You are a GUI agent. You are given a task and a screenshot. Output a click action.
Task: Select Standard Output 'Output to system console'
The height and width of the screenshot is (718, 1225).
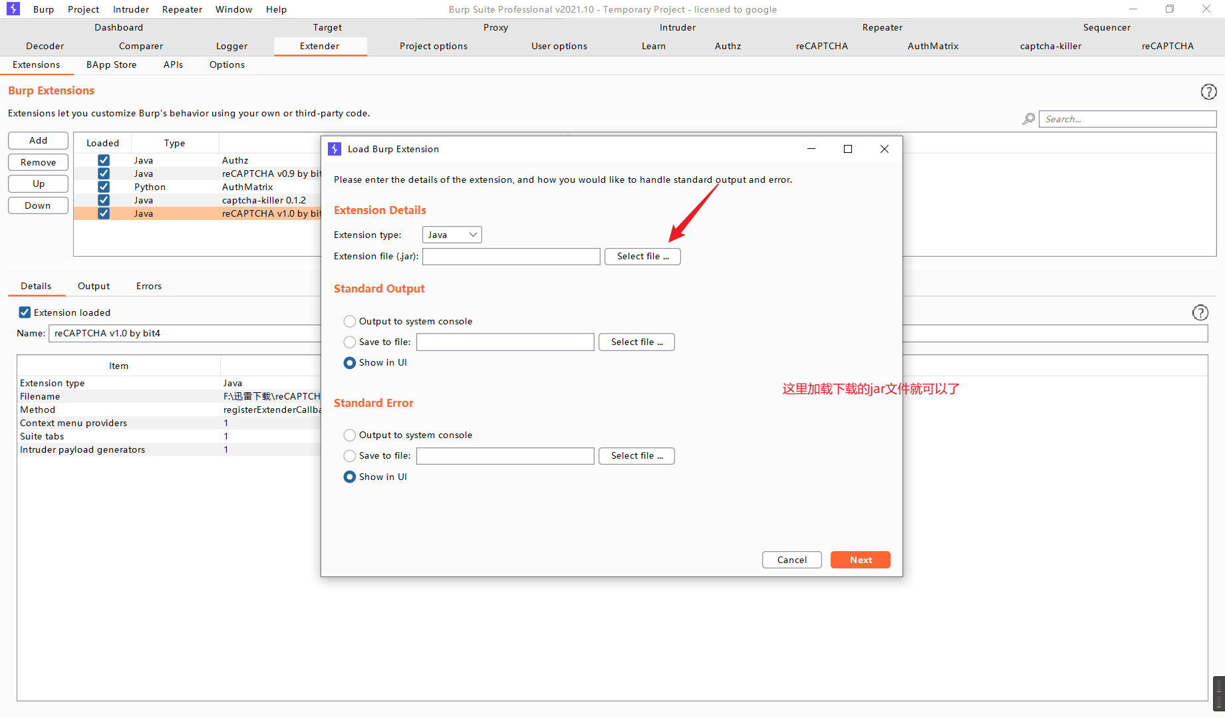tap(350, 322)
